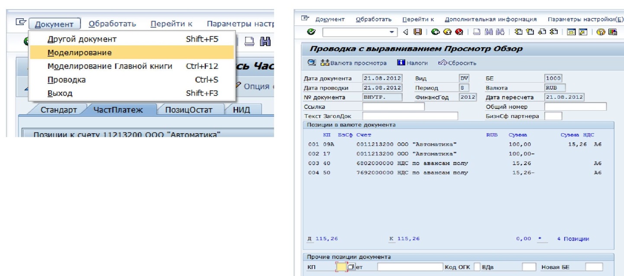Click the green Enter checkmark icon
Screen dimensions: 624x276
[x=311, y=32]
